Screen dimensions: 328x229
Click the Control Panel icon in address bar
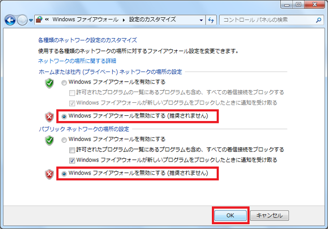coord(40,20)
